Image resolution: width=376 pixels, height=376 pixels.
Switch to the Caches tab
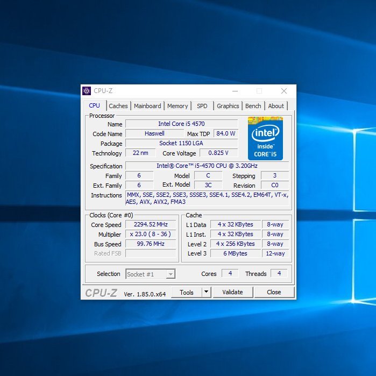tap(118, 106)
